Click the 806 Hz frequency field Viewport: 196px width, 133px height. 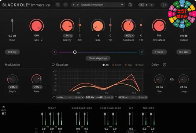90,97
